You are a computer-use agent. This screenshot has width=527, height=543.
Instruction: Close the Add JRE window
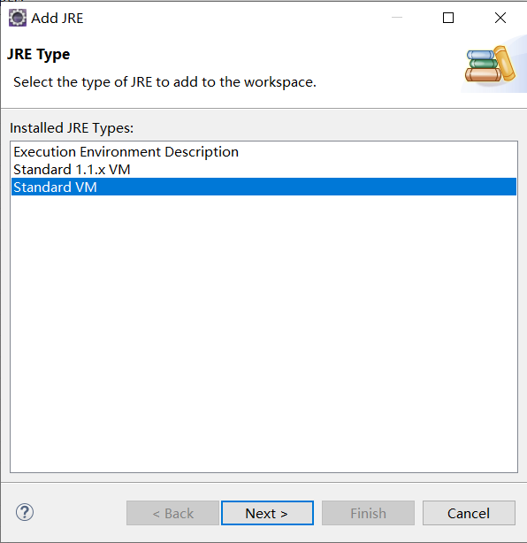tap(500, 18)
